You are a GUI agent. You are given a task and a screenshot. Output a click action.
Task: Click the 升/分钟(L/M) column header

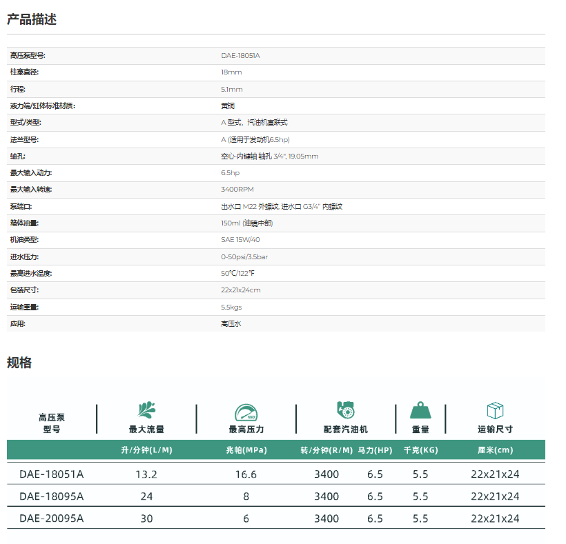146,450
